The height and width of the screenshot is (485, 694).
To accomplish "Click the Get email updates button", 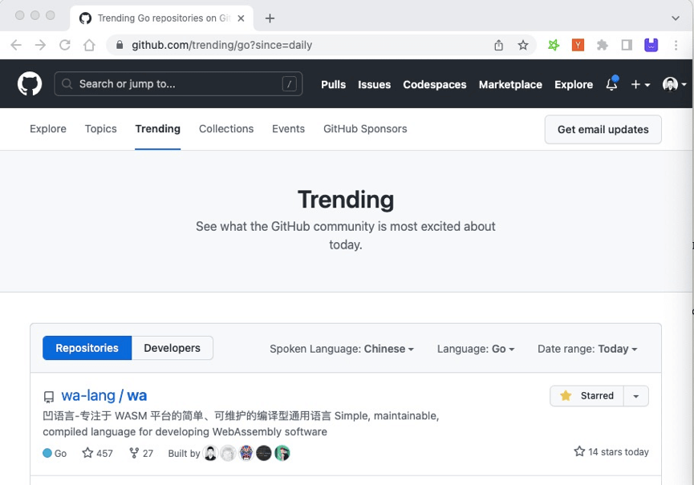I will pos(603,129).
